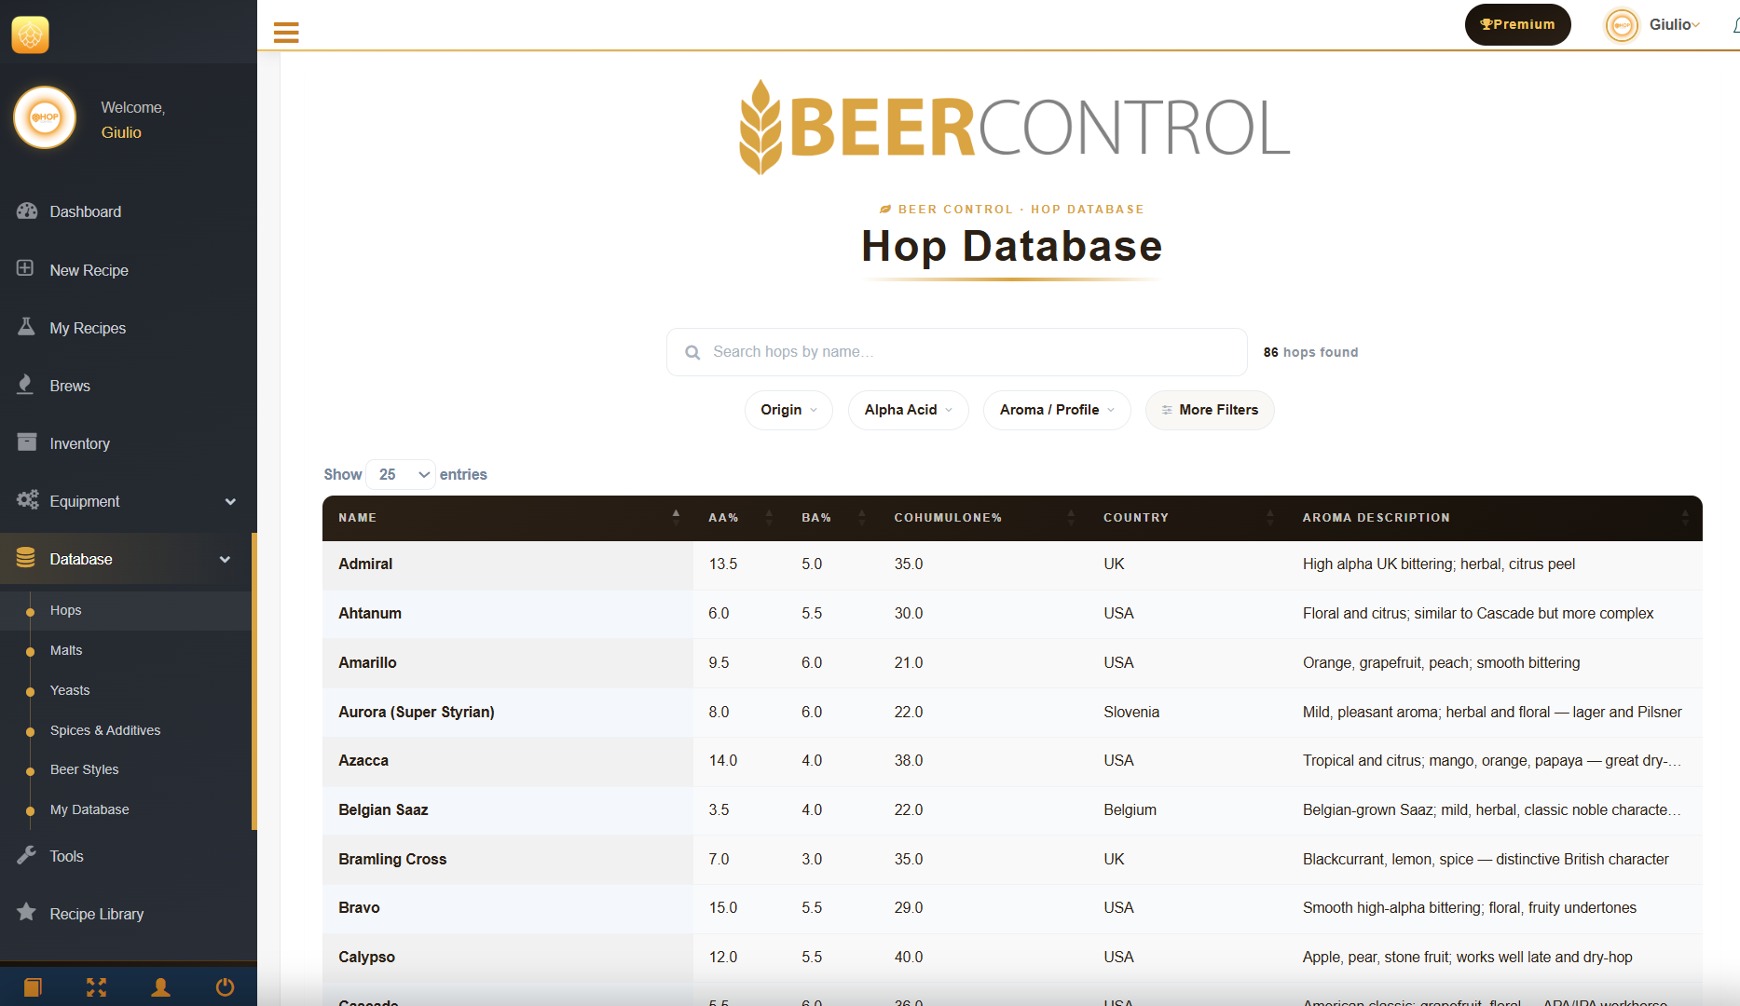Open My Database submenu item

coord(89,809)
